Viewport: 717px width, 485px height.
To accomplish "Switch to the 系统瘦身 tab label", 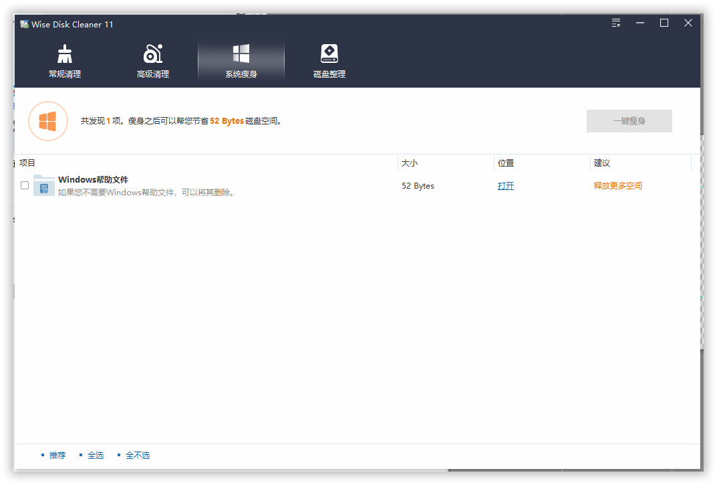I will tap(241, 74).
